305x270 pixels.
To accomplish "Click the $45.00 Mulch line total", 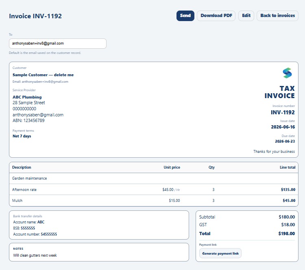I will [x=289, y=201].
